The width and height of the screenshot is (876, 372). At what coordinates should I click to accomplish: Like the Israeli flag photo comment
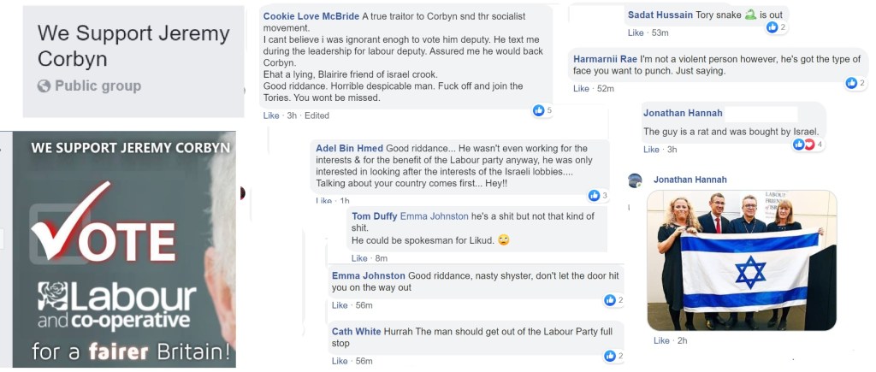(x=661, y=340)
